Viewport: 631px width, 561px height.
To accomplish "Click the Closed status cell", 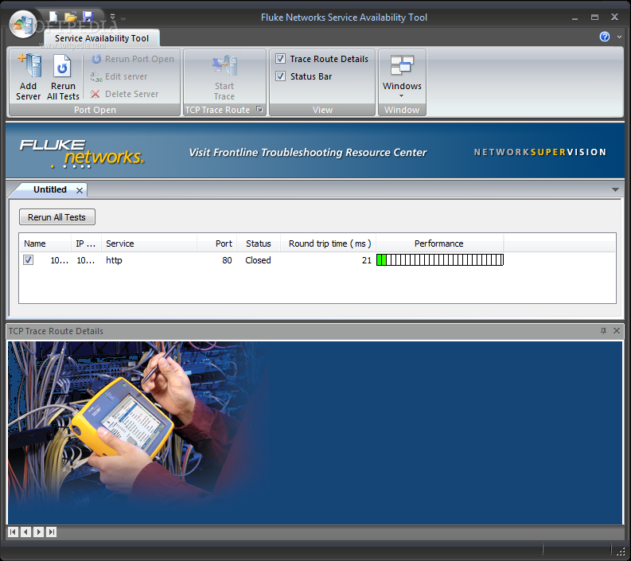I will coord(258,260).
